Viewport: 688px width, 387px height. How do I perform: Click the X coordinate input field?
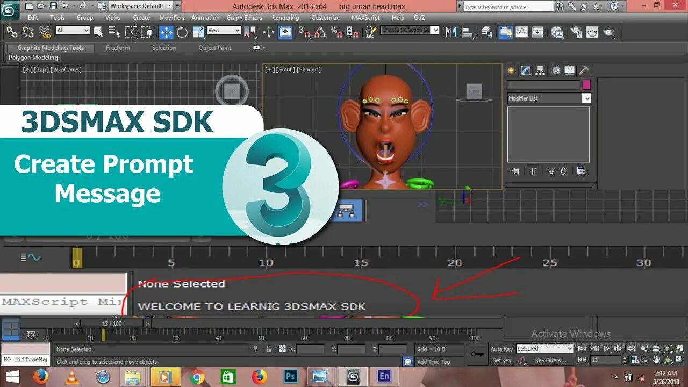pyautogui.click(x=310, y=349)
